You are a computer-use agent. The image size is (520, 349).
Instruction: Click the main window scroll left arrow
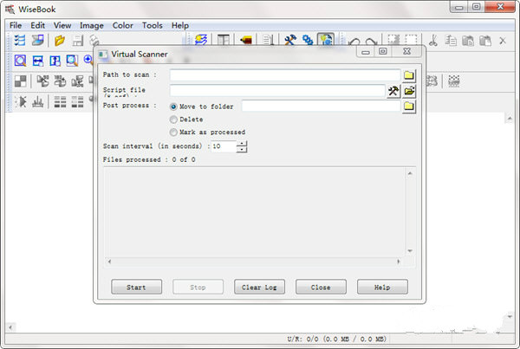pyautogui.click(x=10, y=327)
